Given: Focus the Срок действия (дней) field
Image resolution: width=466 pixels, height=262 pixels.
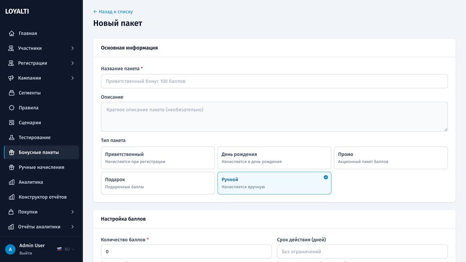Looking at the screenshot, I should click(362, 252).
